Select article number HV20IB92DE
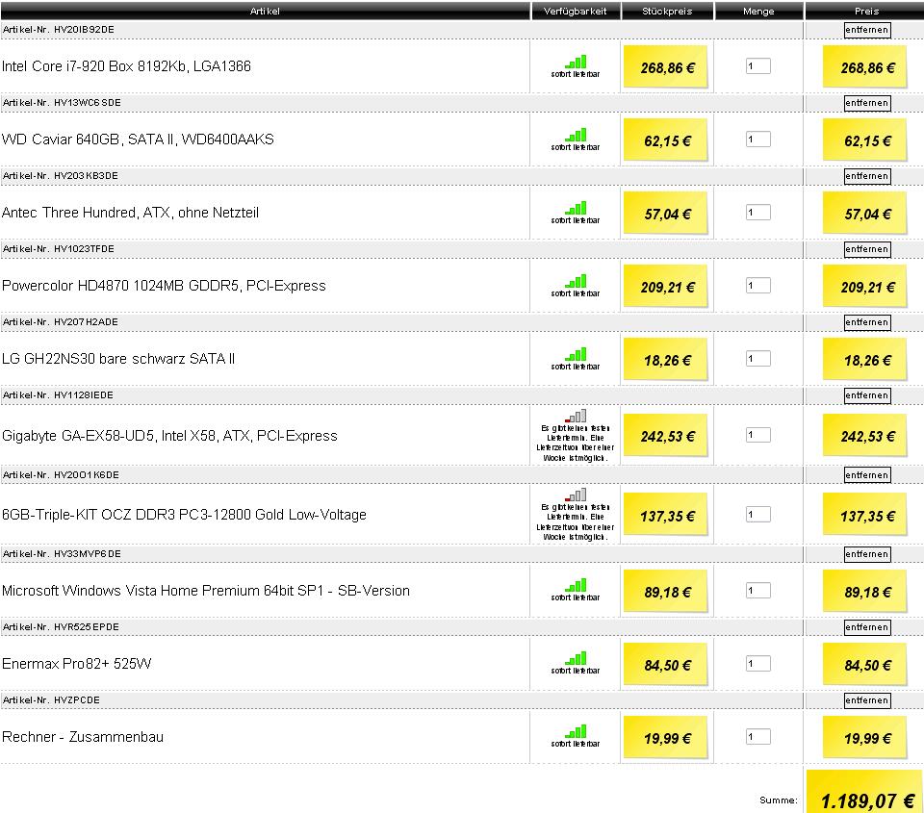The width and height of the screenshot is (924, 813). pos(84,30)
